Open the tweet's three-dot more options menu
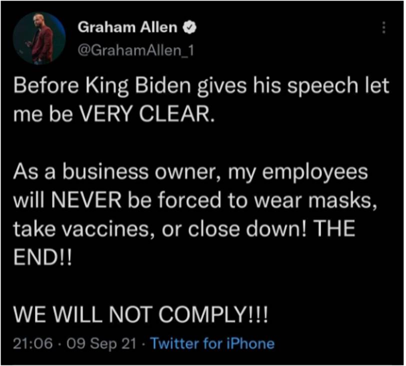 click(383, 28)
